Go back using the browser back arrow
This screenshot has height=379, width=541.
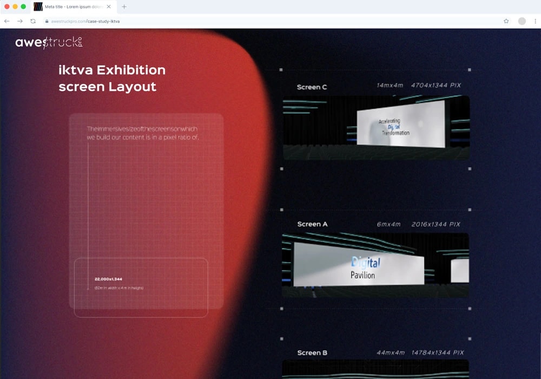(x=7, y=21)
